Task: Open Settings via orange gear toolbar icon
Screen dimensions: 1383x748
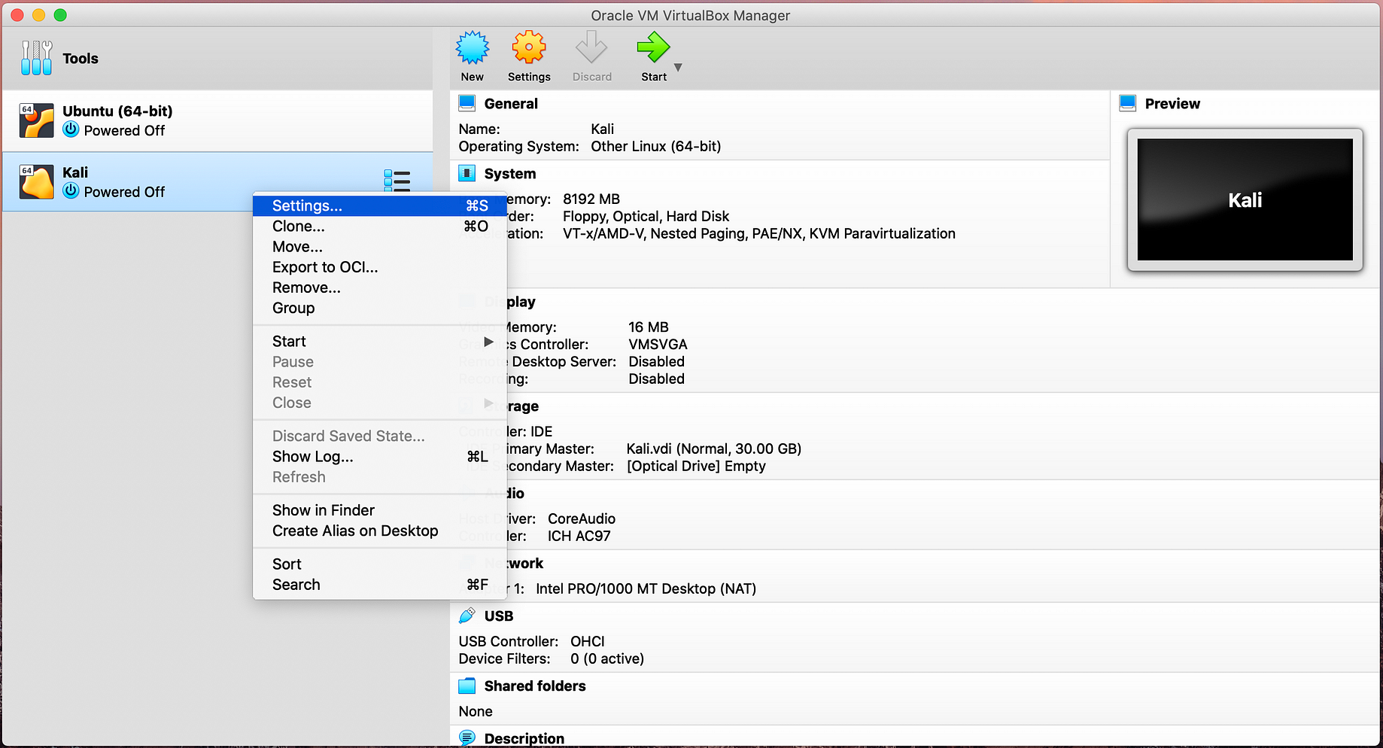Action: pos(529,47)
